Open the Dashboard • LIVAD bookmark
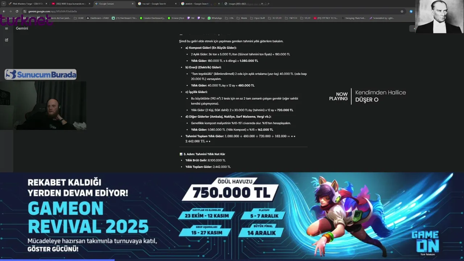The image size is (464, 261). point(98,18)
